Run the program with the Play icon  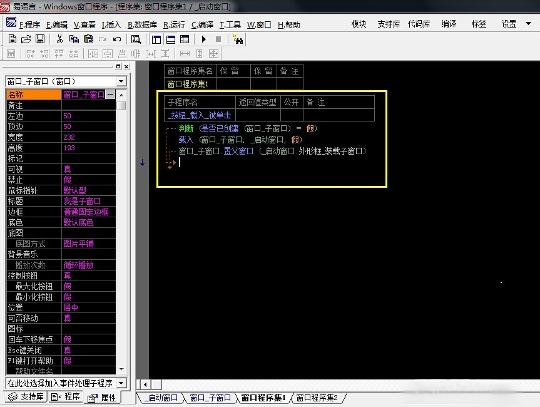tap(204, 39)
